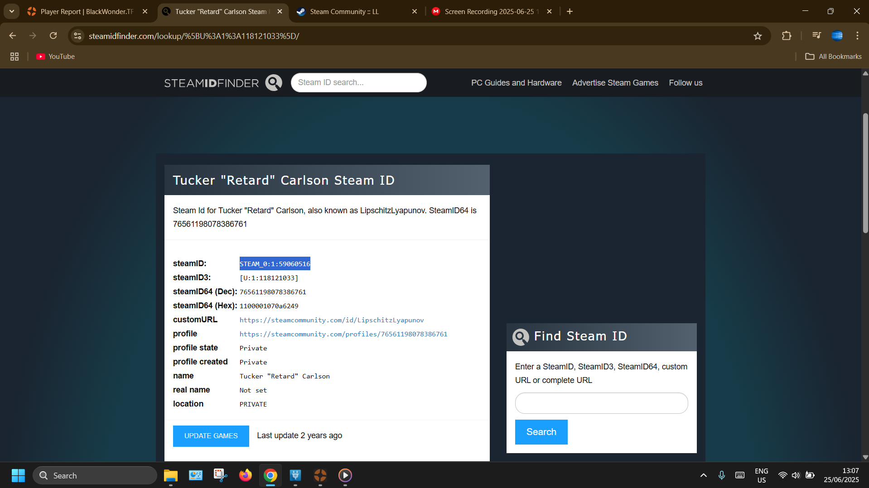Click the Last update 2 years ago text
869x488 pixels.
[x=299, y=435]
